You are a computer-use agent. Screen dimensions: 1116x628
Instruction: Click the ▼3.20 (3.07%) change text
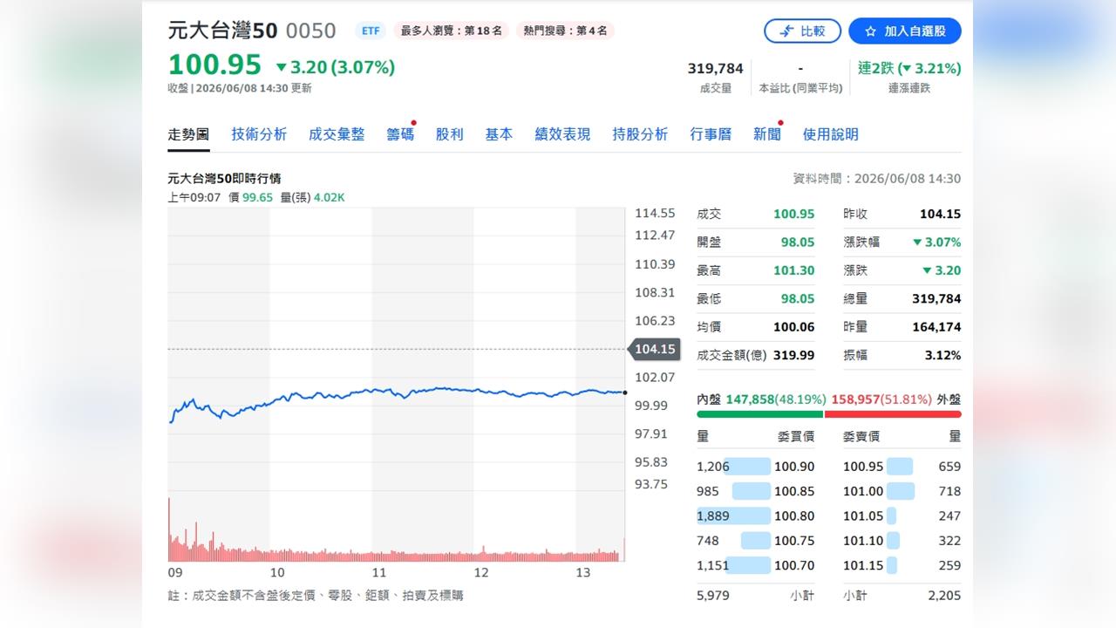point(336,67)
